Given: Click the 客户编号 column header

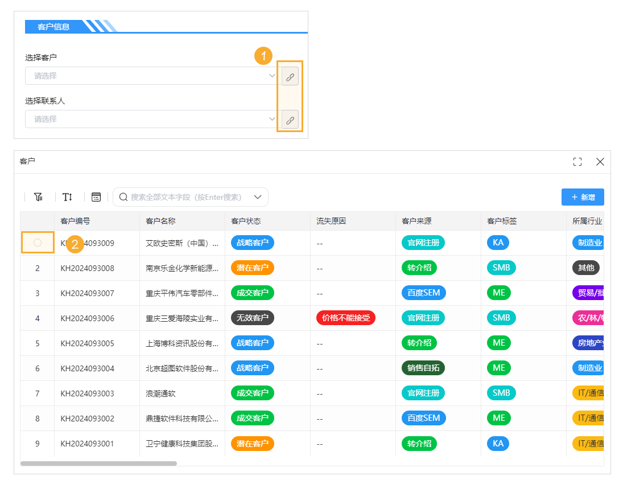Looking at the screenshot, I should point(77,222).
